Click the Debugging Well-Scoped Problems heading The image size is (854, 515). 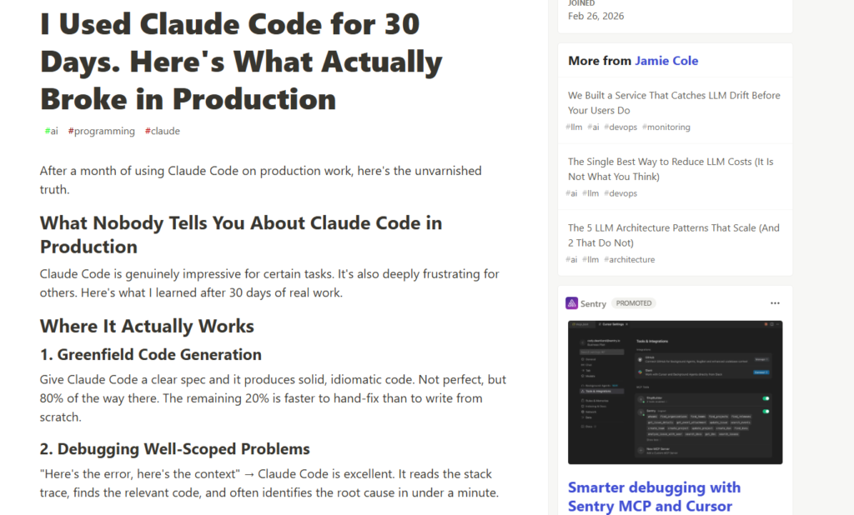pyautogui.click(x=175, y=448)
